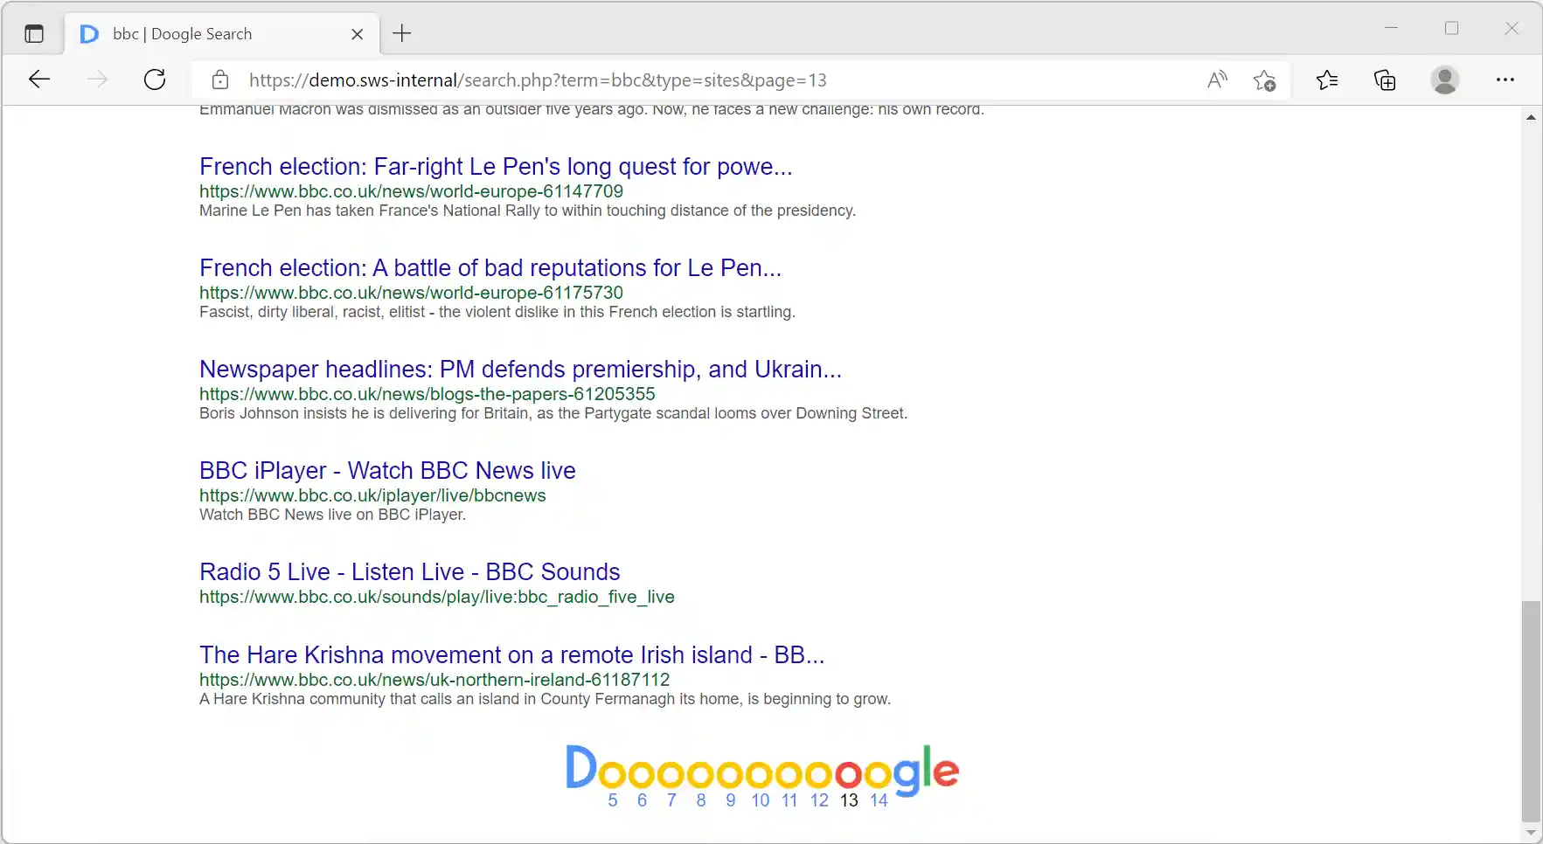The height and width of the screenshot is (844, 1543).
Task: Open the Radio 5 Live BBC Sounds result
Action: pyautogui.click(x=409, y=571)
